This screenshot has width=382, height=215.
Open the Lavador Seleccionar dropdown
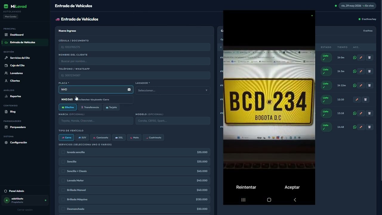(x=173, y=90)
